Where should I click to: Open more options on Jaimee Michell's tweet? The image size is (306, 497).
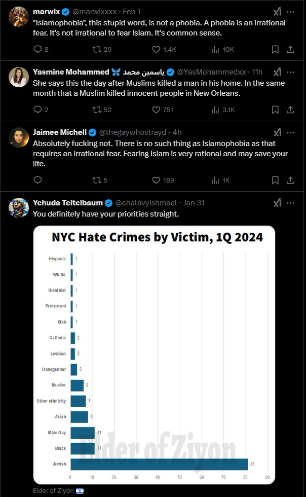point(290,132)
